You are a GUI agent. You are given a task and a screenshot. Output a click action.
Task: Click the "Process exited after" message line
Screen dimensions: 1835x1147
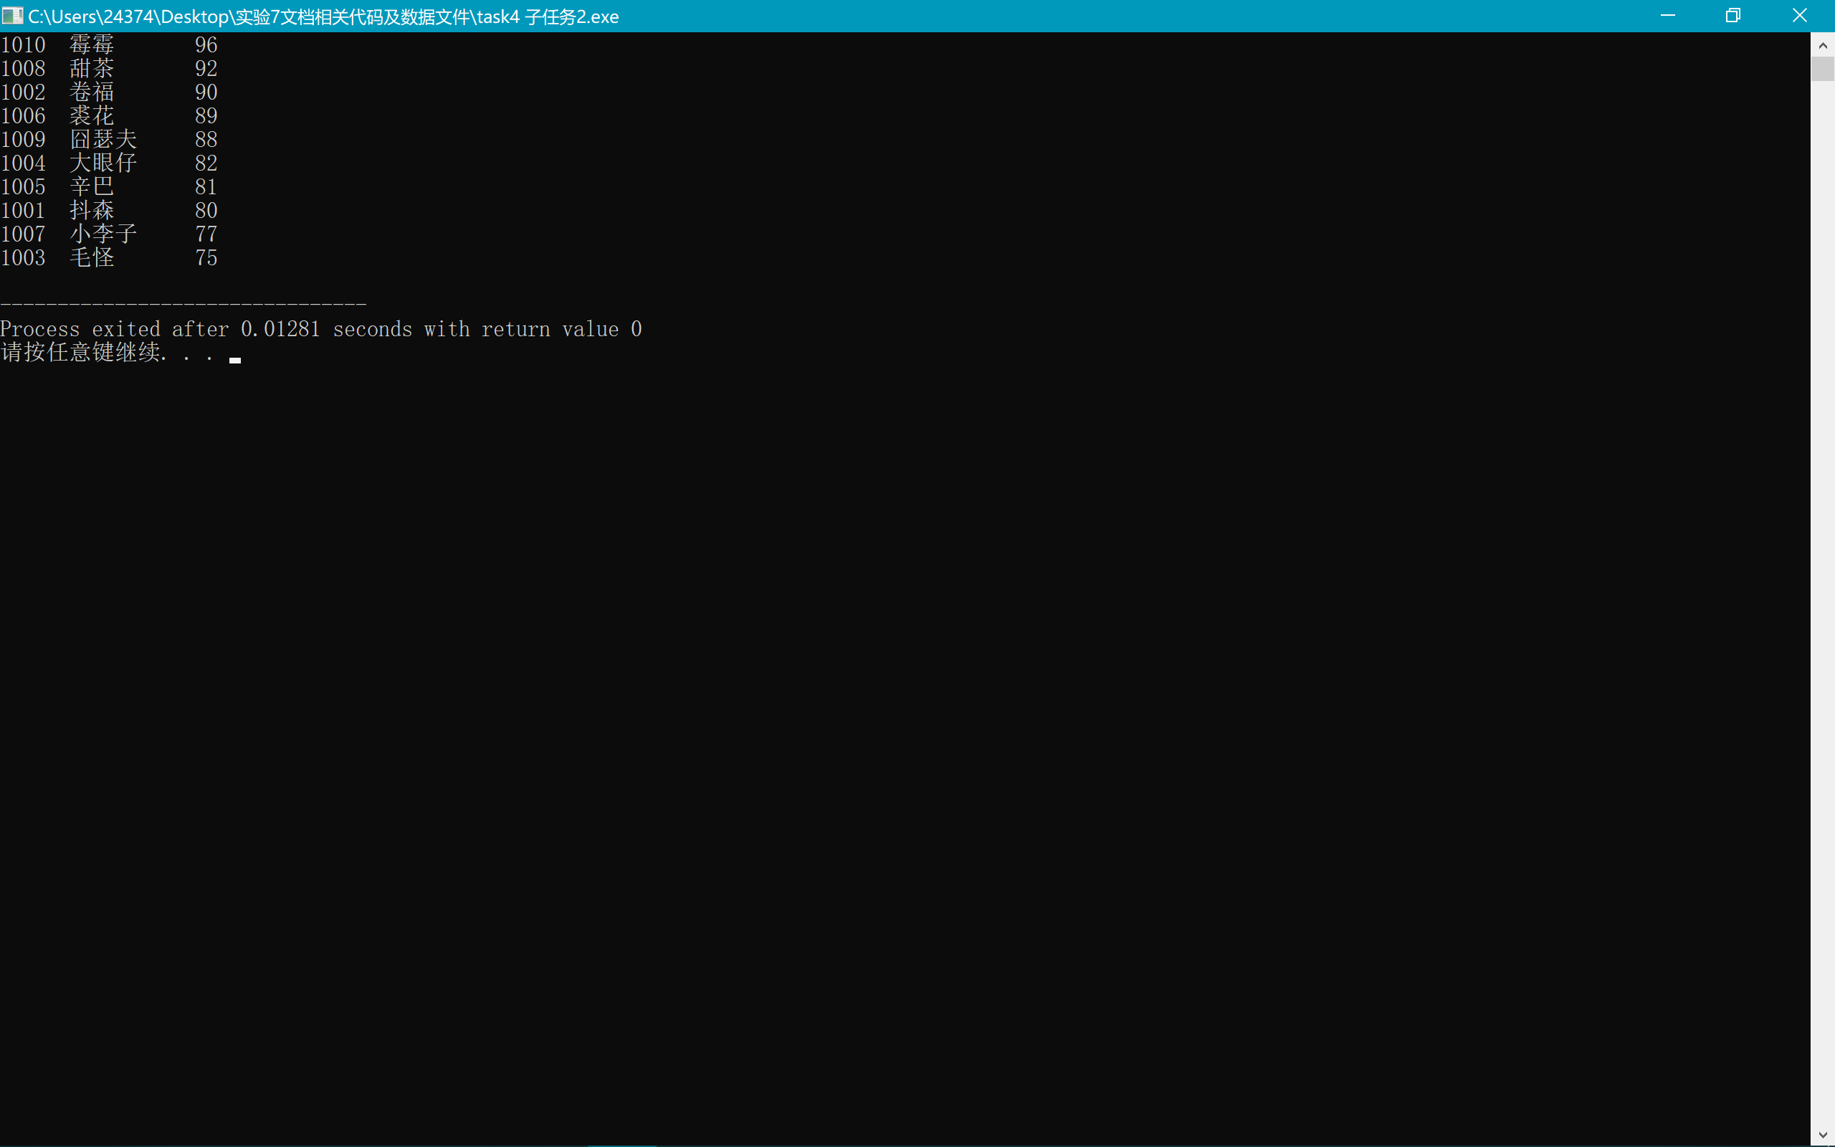click(320, 329)
